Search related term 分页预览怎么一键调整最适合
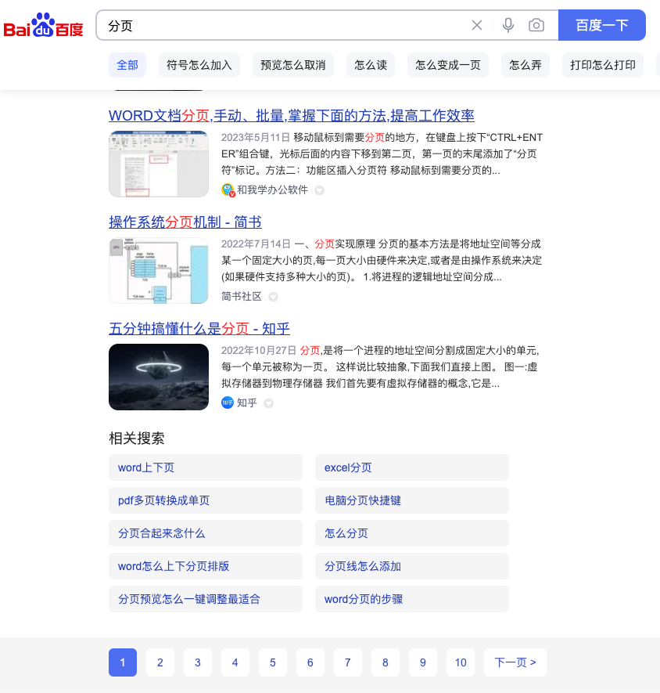This screenshot has height=693, width=660. [206, 599]
